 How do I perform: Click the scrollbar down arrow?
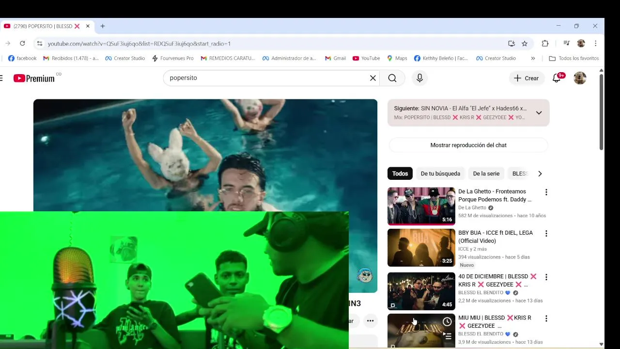pyautogui.click(x=601, y=345)
